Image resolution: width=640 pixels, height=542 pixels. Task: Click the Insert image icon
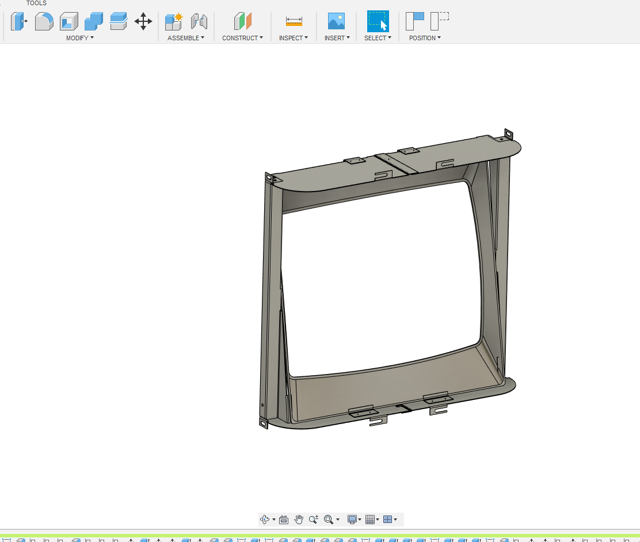point(336,21)
